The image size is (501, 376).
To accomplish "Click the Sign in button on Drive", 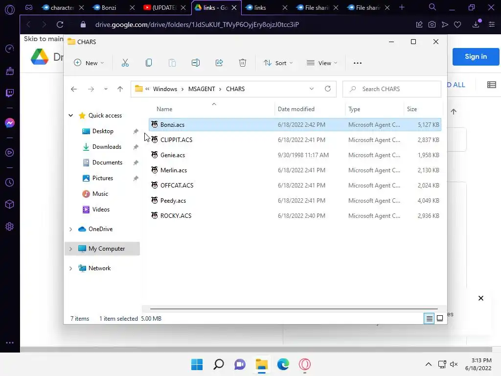I will click(476, 57).
